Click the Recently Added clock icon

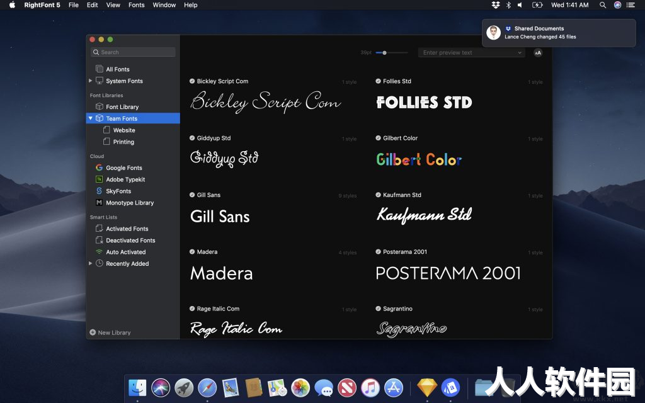[99, 263]
